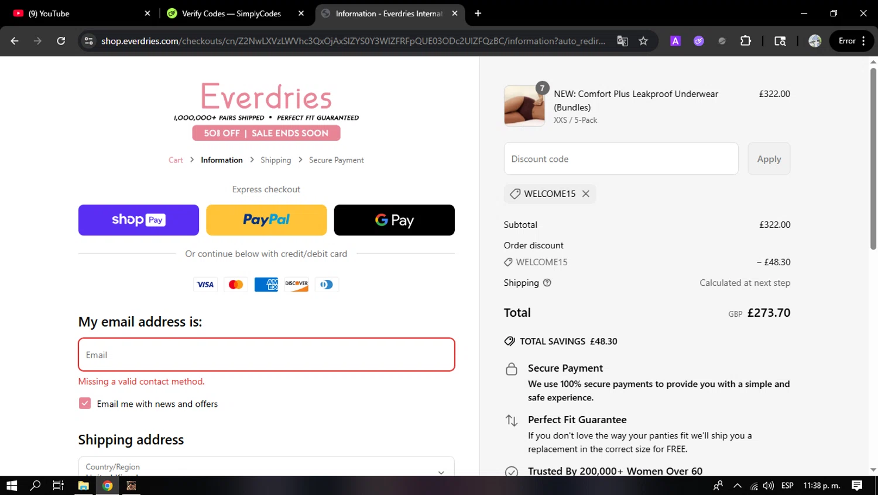Image resolution: width=878 pixels, height=495 pixels.
Task: Pay with PayPal button
Action: 266,220
